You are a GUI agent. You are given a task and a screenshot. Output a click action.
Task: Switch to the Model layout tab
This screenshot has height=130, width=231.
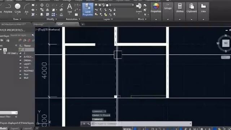point(3,128)
